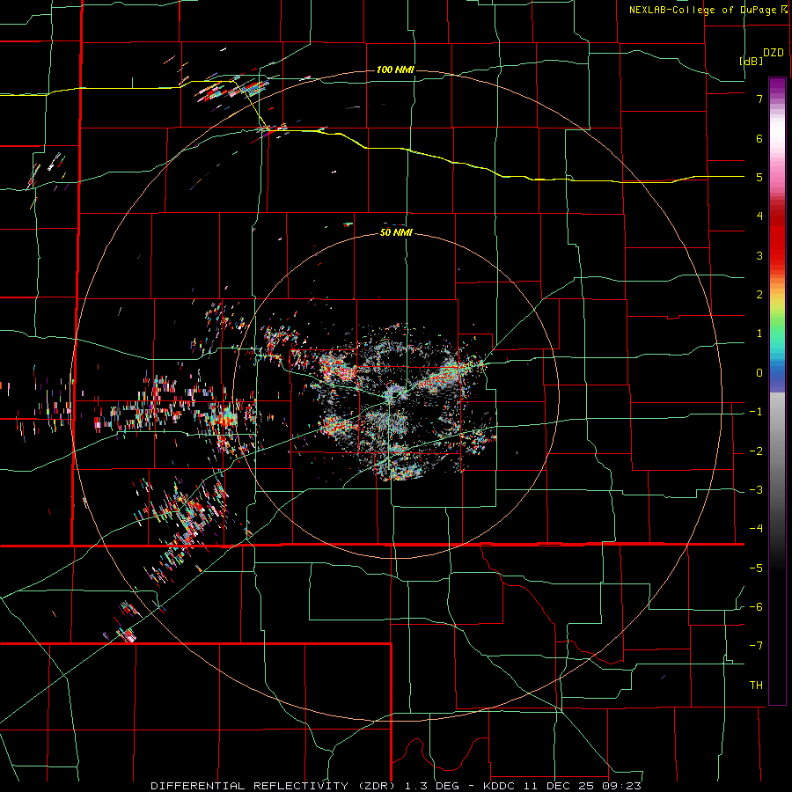Click the 4 value on color scale
Viewport: 792px width, 792px height.
click(x=759, y=216)
